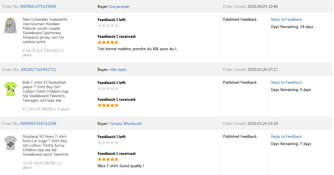Click the orange stars received from lina jacquier
Viewport: 334px width, 175px height.
click(x=108, y=42)
